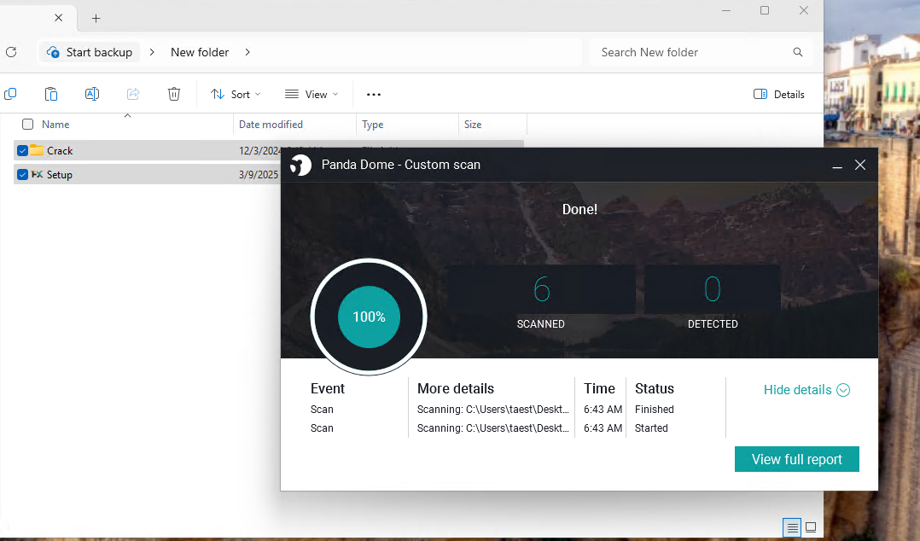Click the rename icon in Explorer toolbar

click(92, 94)
